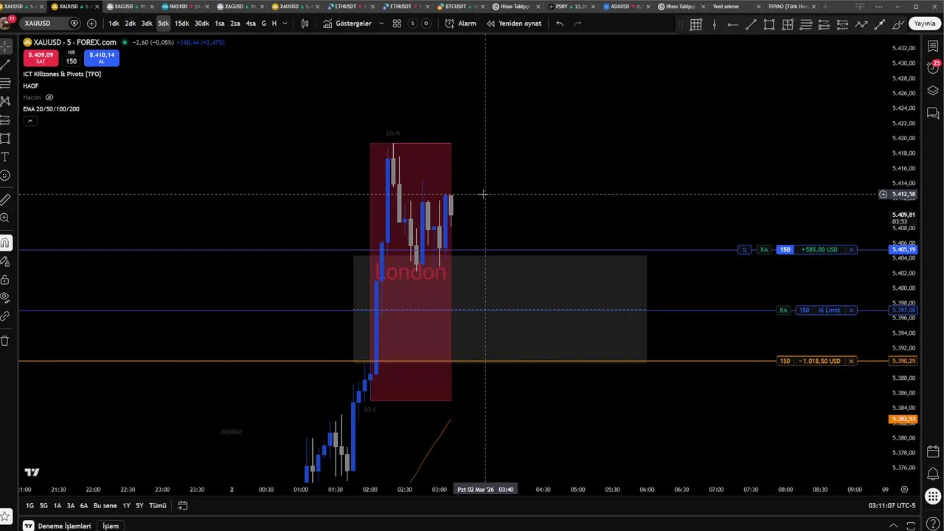Click the İşlem button in bottom panel
This screenshot has height=531, width=944.
click(111, 526)
